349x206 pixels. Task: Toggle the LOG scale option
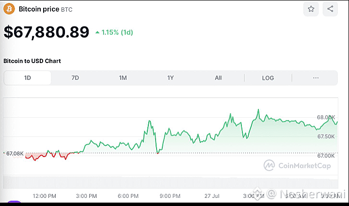coord(268,78)
